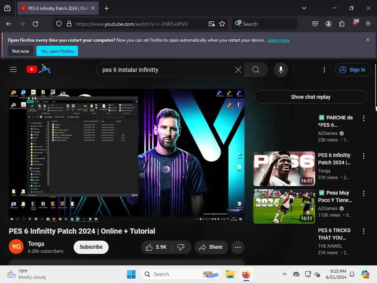Open the Tonga channel name link
377x283 pixels.
pos(36,244)
